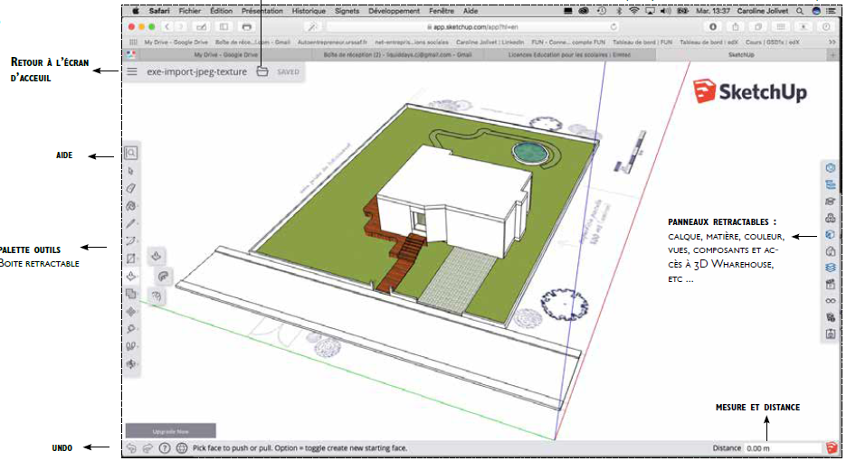Select the arrow Select tool
This screenshot has width=856, height=461.
click(131, 171)
